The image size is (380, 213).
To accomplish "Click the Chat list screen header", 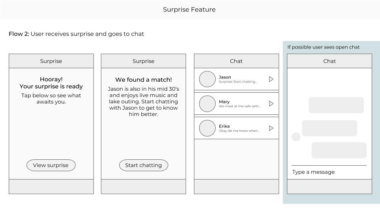I will click(236, 61).
